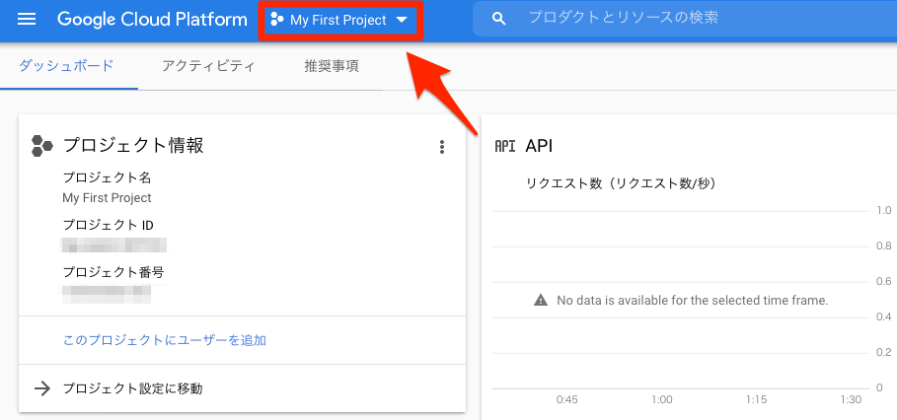Image resolution: width=897 pixels, height=420 pixels.
Task: Click the 0:45 time axis label
Action: (567, 399)
